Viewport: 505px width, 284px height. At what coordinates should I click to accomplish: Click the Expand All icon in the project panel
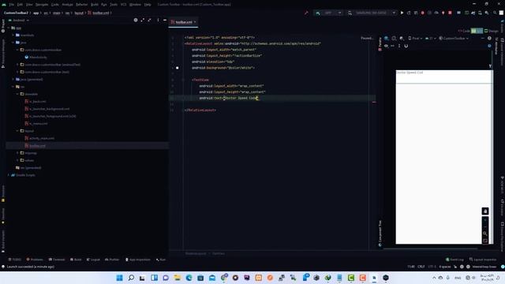tap(143, 20)
